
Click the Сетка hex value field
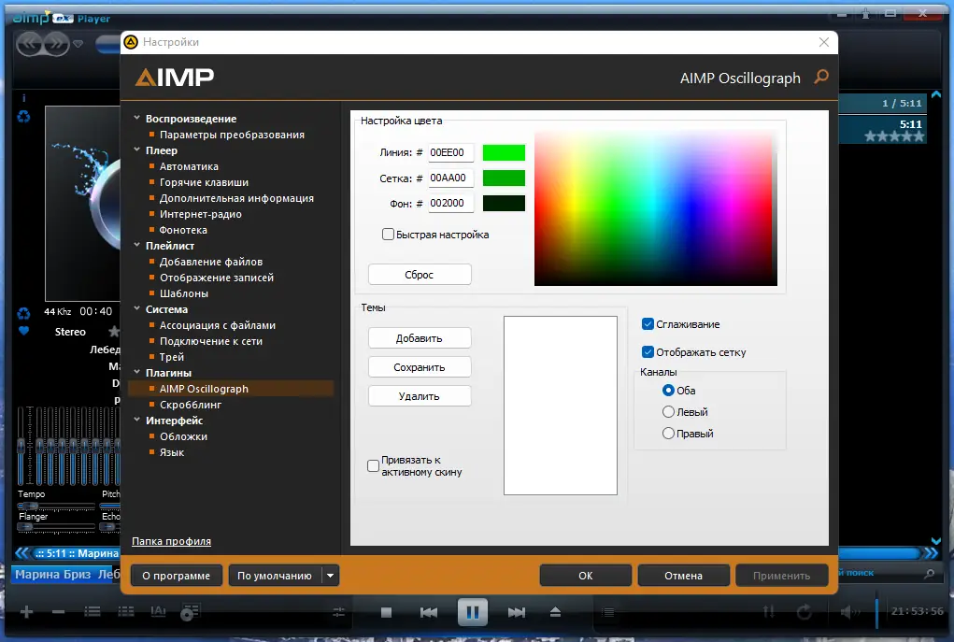click(450, 178)
